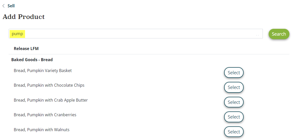Click the Baked Goods - Bread category heading
The image size is (299, 140).
tap(32, 60)
